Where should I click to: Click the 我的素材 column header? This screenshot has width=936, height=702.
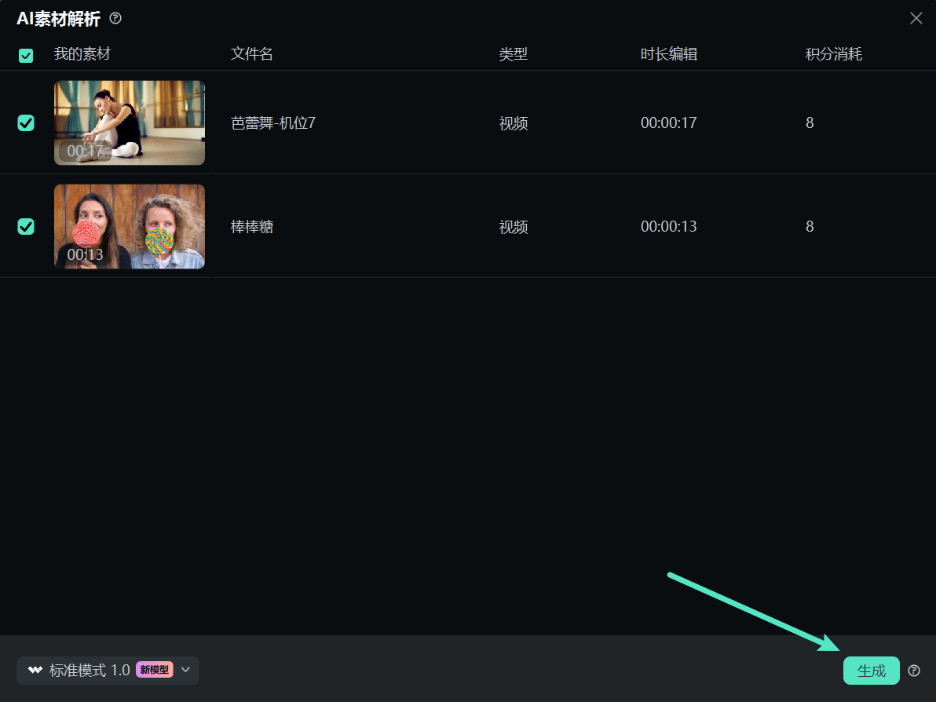pos(82,54)
